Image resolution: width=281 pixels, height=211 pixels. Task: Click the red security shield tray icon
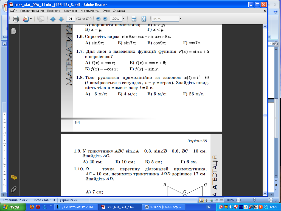(236, 207)
